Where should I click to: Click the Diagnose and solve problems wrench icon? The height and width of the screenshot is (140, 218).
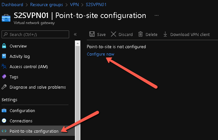4,87
